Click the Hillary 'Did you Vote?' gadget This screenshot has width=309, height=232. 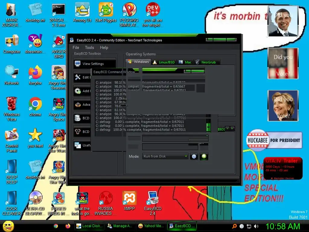pos(283,106)
